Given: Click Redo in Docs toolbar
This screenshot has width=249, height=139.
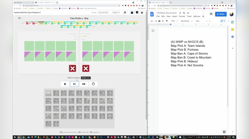Looking at the screenshot, I should (x=156, y=21).
